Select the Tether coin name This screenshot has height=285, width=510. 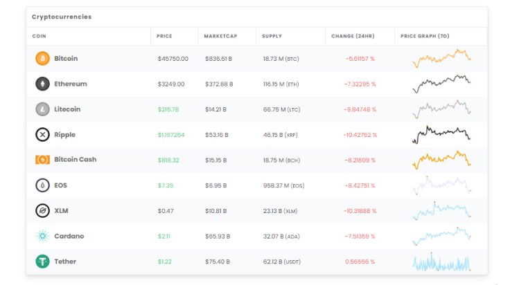[x=65, y=261]
